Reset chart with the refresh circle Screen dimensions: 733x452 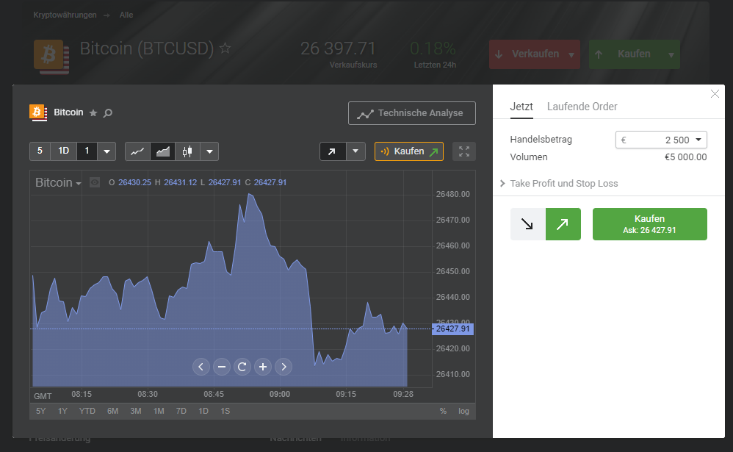[242, 367]
